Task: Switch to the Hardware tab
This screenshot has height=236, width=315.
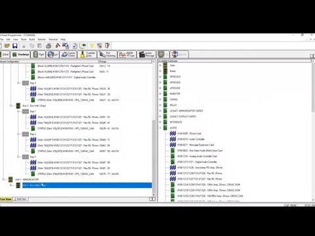Action: click(x=21, y=54)
